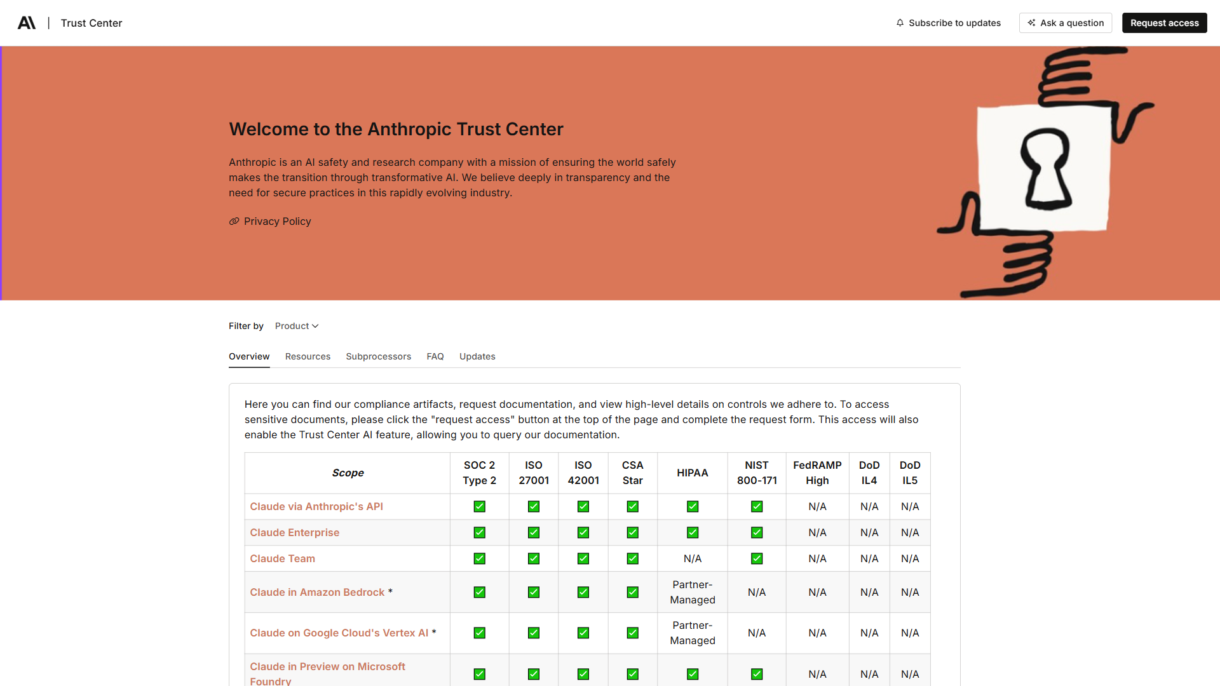This screenshot has width=1220, height=686.
Task: Click the Welcome to the Anthropic Trust Center heading
Action: pyautogui.click(x=396, y=129)
